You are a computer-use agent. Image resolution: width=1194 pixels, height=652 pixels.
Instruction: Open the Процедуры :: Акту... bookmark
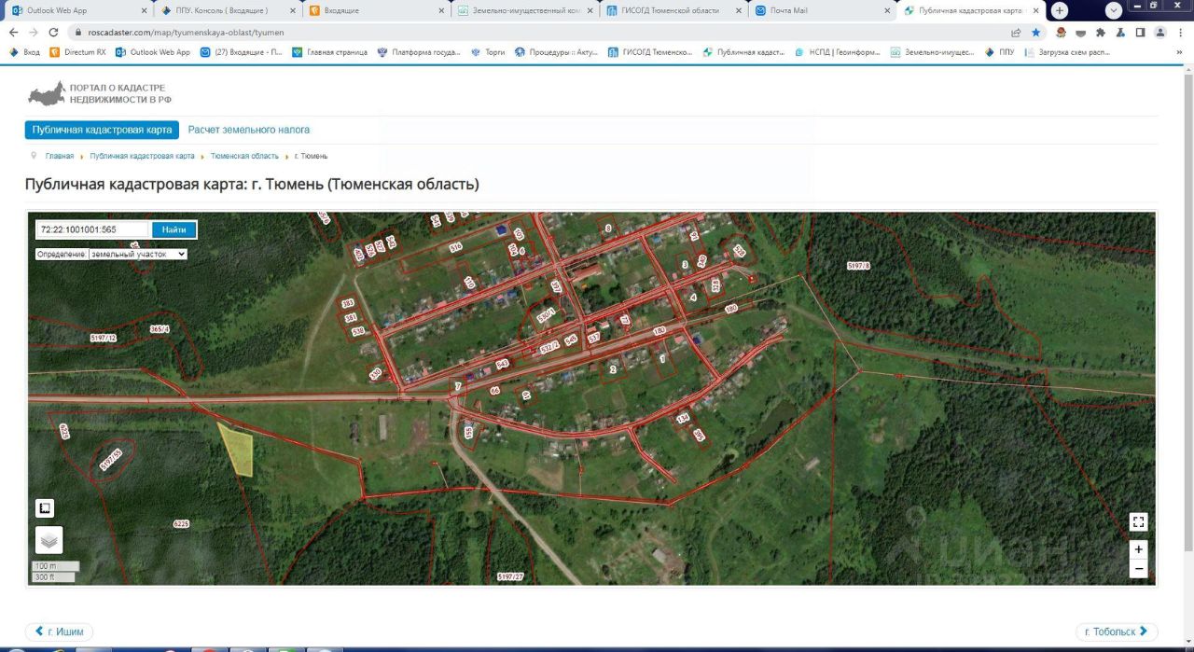(556, 52)
